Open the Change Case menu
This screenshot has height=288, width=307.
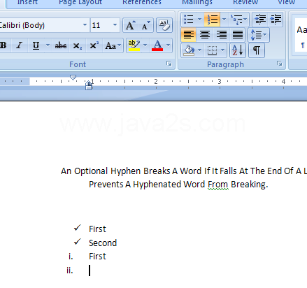[x=113, y=45]
